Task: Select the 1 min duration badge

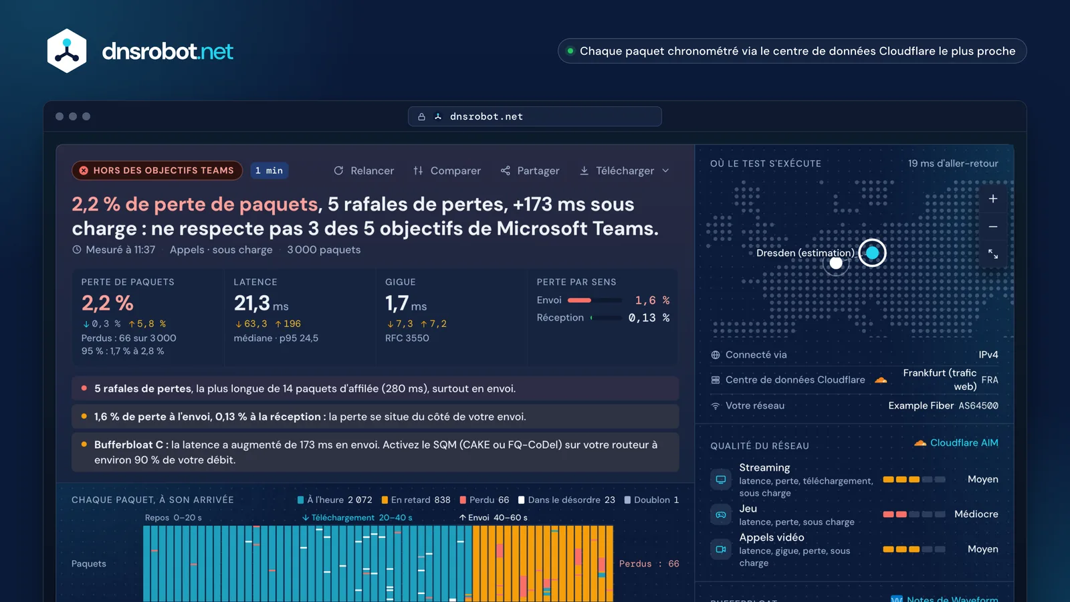Action: point(269,171)
